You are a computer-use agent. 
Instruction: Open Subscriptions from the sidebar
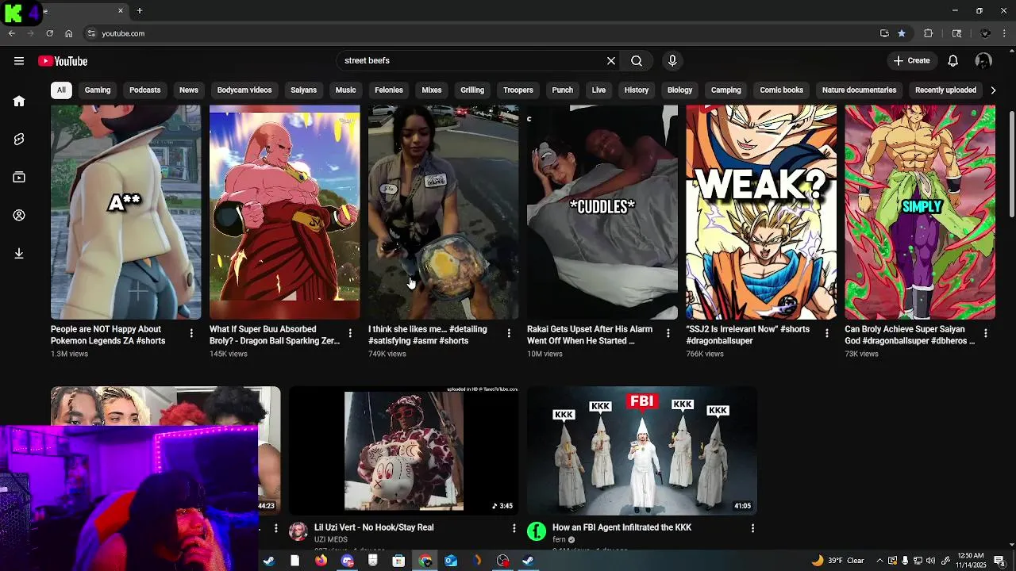[x=19, y=177]
